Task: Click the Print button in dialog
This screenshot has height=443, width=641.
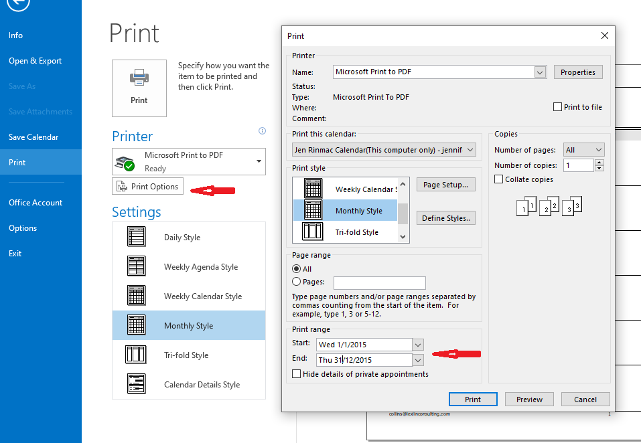Action: [473, 400]
